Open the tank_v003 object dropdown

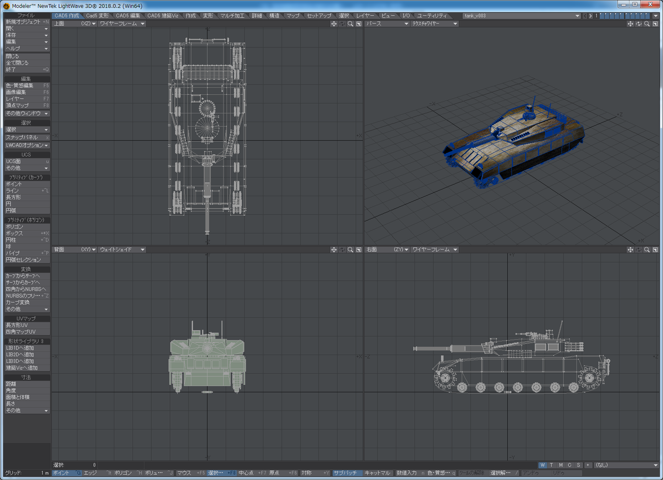coord(521,16)
